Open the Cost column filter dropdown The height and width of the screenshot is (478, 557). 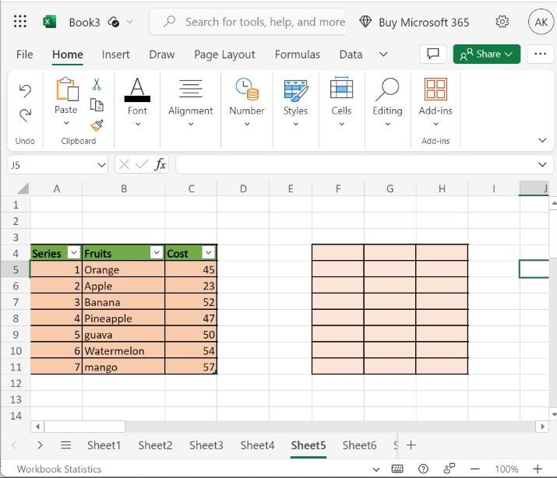[209, 252]
